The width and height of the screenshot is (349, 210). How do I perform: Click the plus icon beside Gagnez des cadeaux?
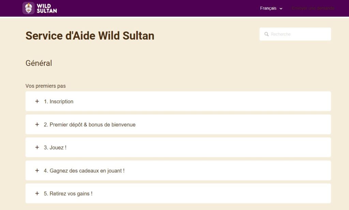[x=37, y=170]
